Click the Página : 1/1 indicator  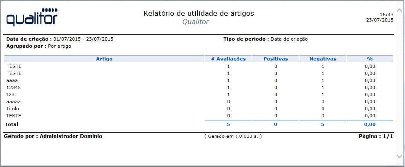tap(376, 136)
